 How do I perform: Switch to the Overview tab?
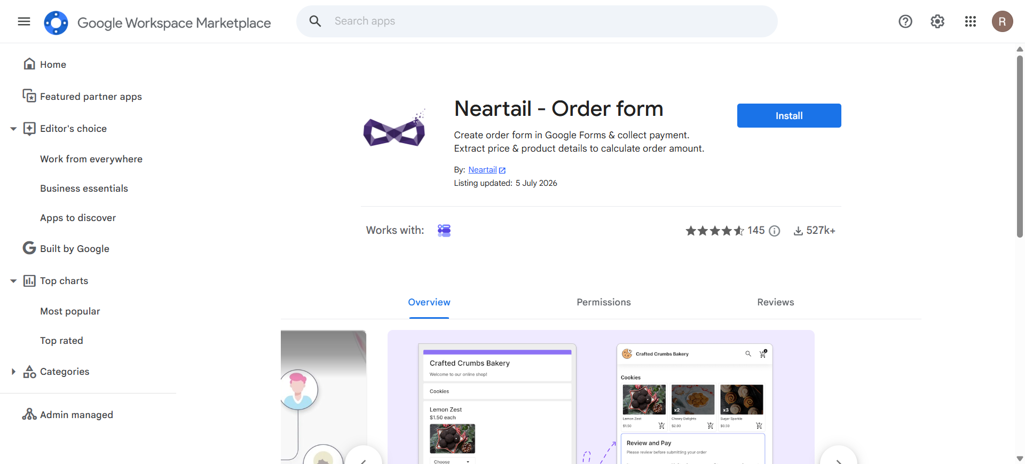[x=429, y=302]
